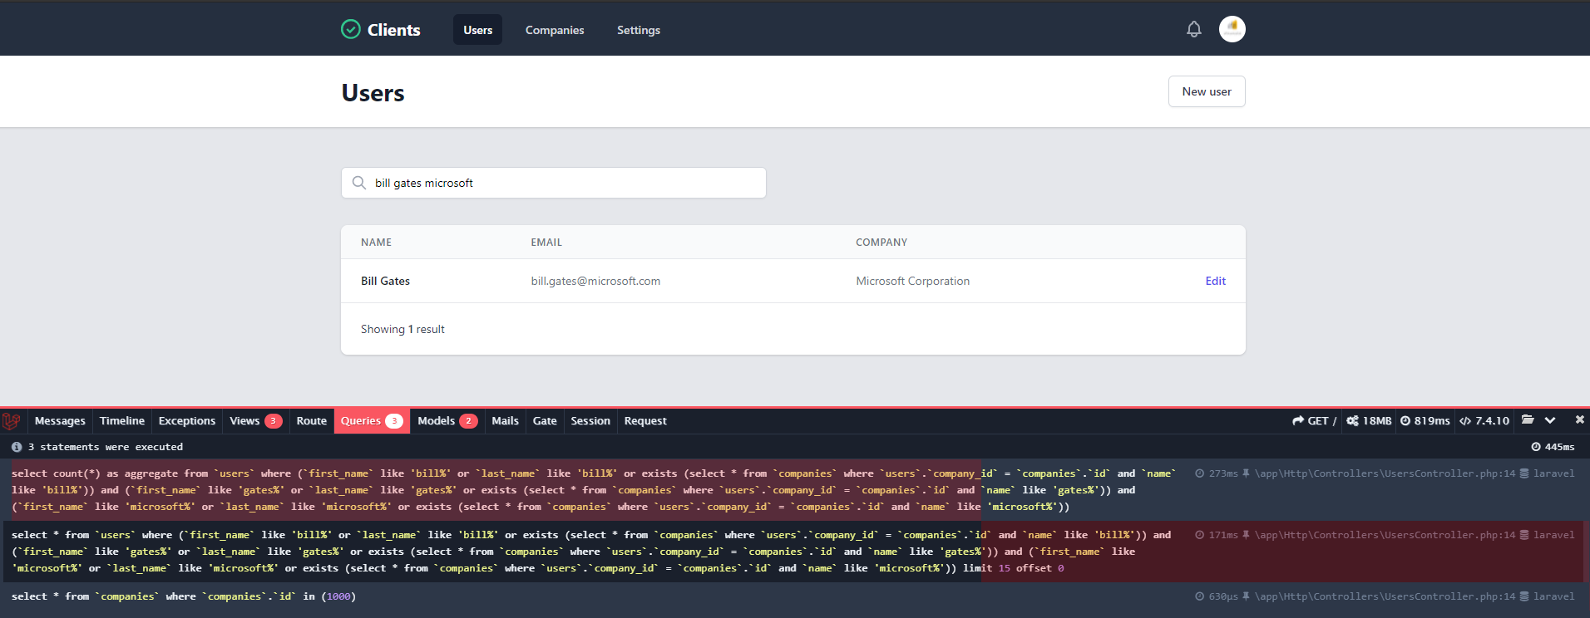Click the 819ms request duration clock indicator
The width and height of the screenshot is (1590, 618).
1425,421
